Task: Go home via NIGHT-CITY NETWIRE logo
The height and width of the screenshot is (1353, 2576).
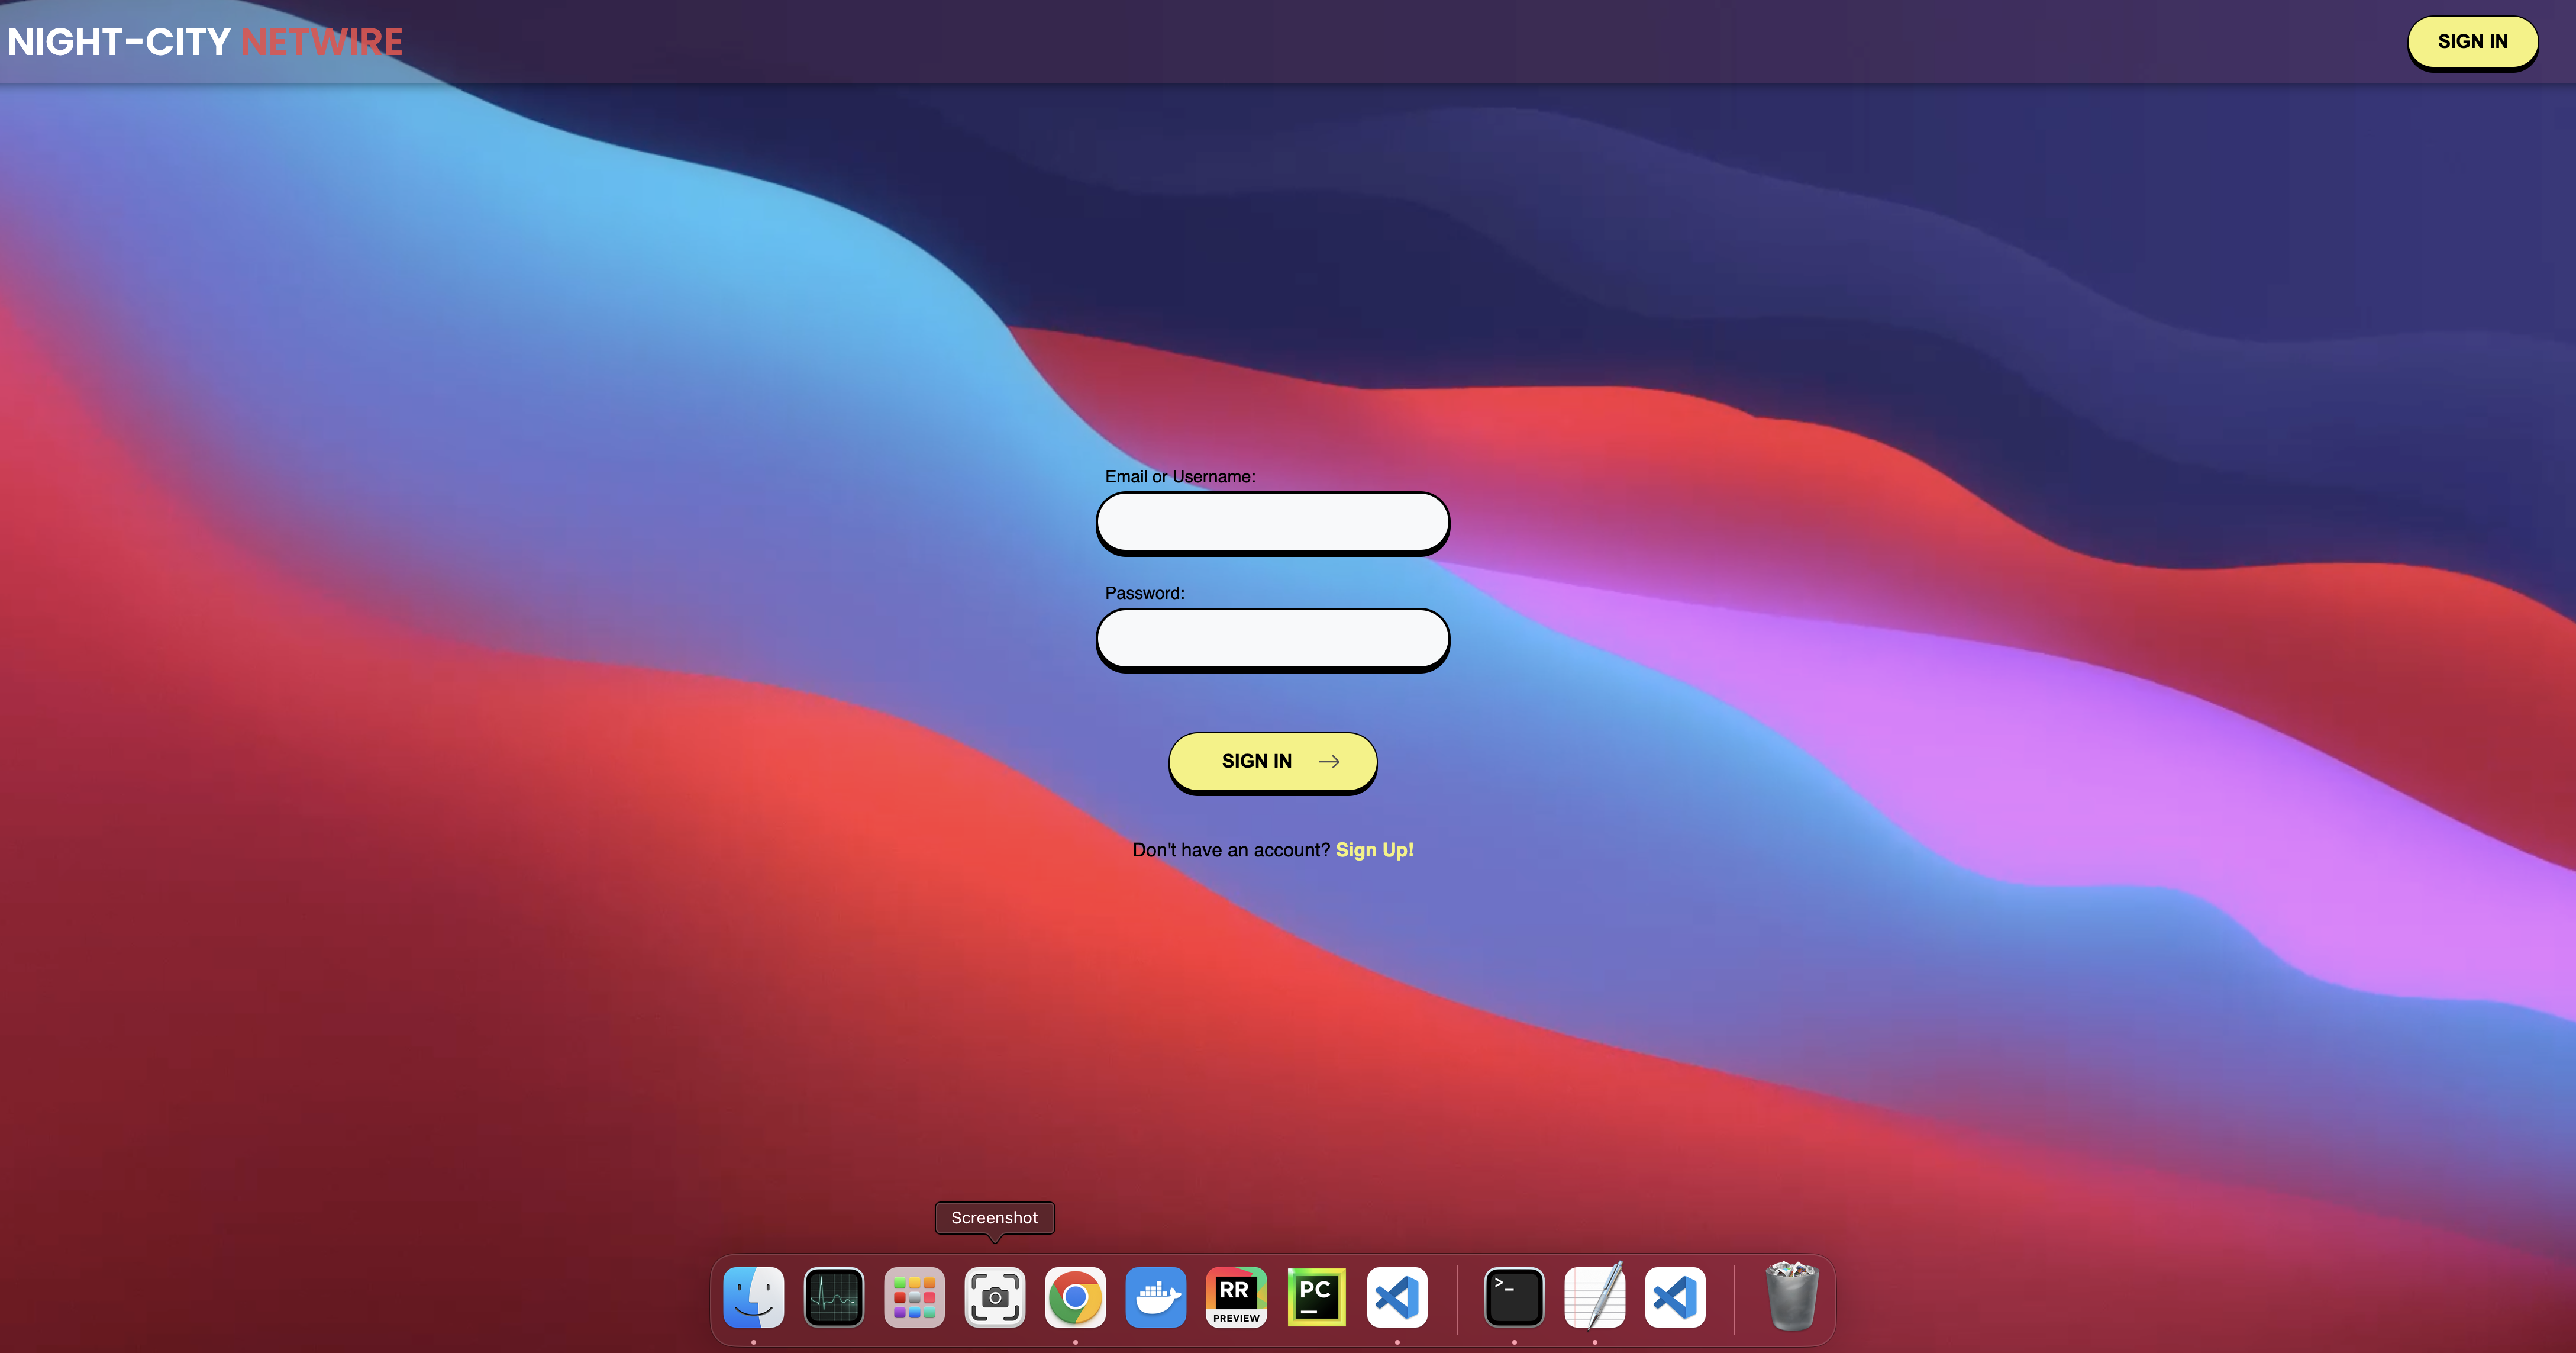Action: 205,42
